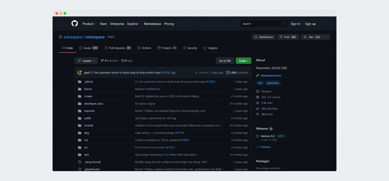Open the Product menu dropdown
Screen dimensions: 389x181
[90, 24]
